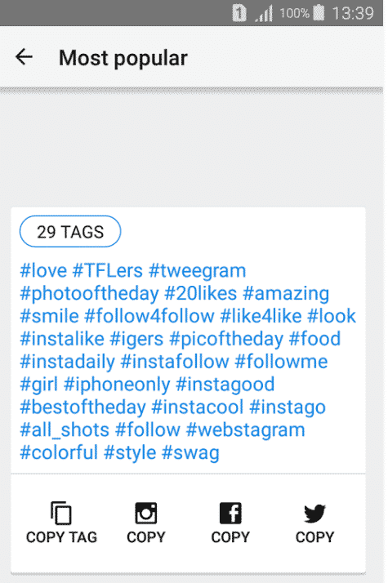
Task: Click the Facebook copy icon
Action: 230,513
